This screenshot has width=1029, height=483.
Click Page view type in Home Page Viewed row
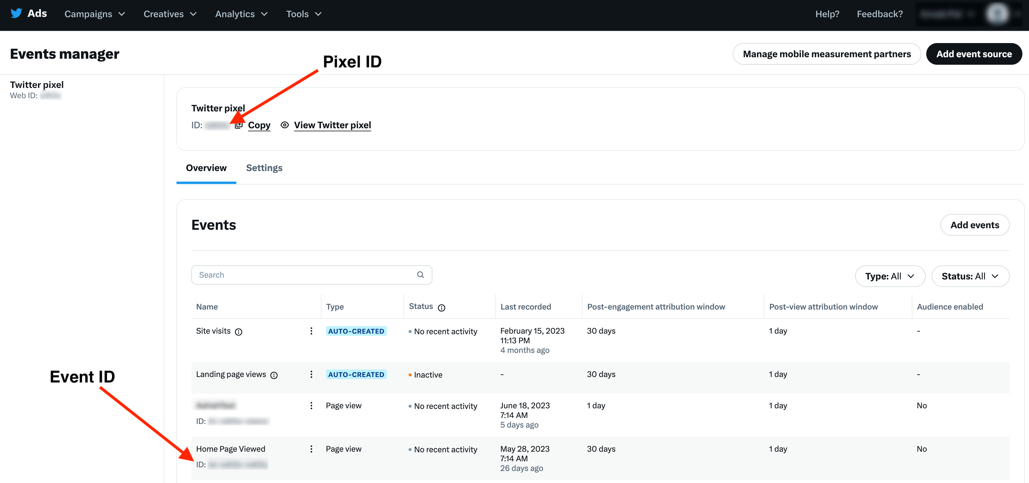pyautogui.click(x=344, y=449)
